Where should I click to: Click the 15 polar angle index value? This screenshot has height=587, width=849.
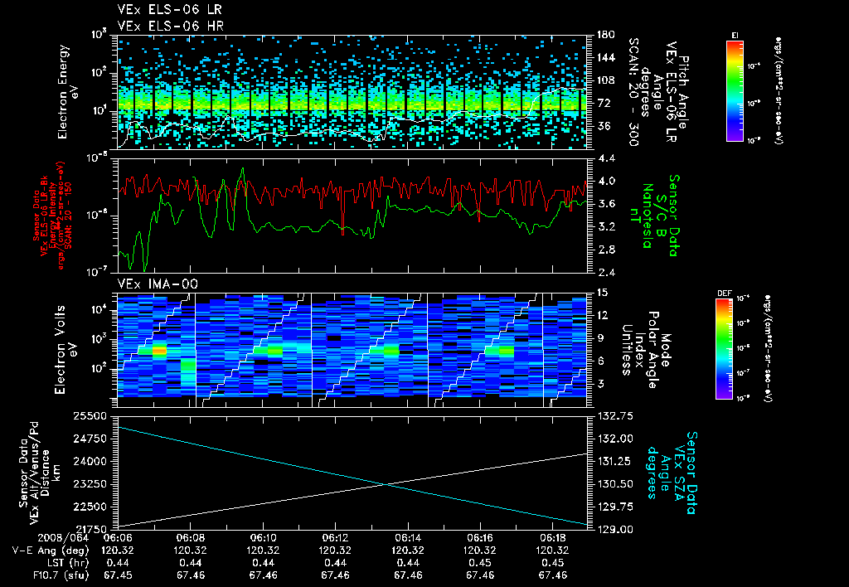602,293
